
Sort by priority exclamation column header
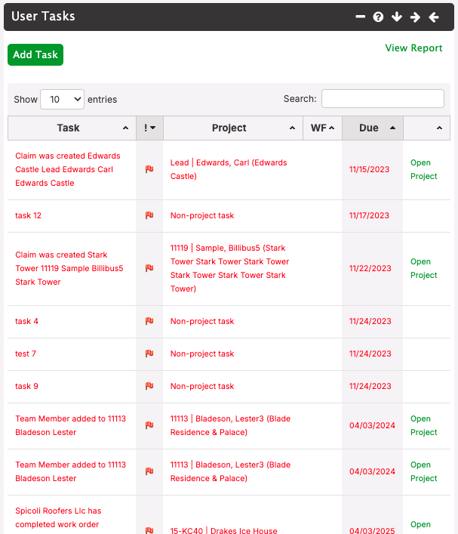pyautogui.click(x=149, y=128)
